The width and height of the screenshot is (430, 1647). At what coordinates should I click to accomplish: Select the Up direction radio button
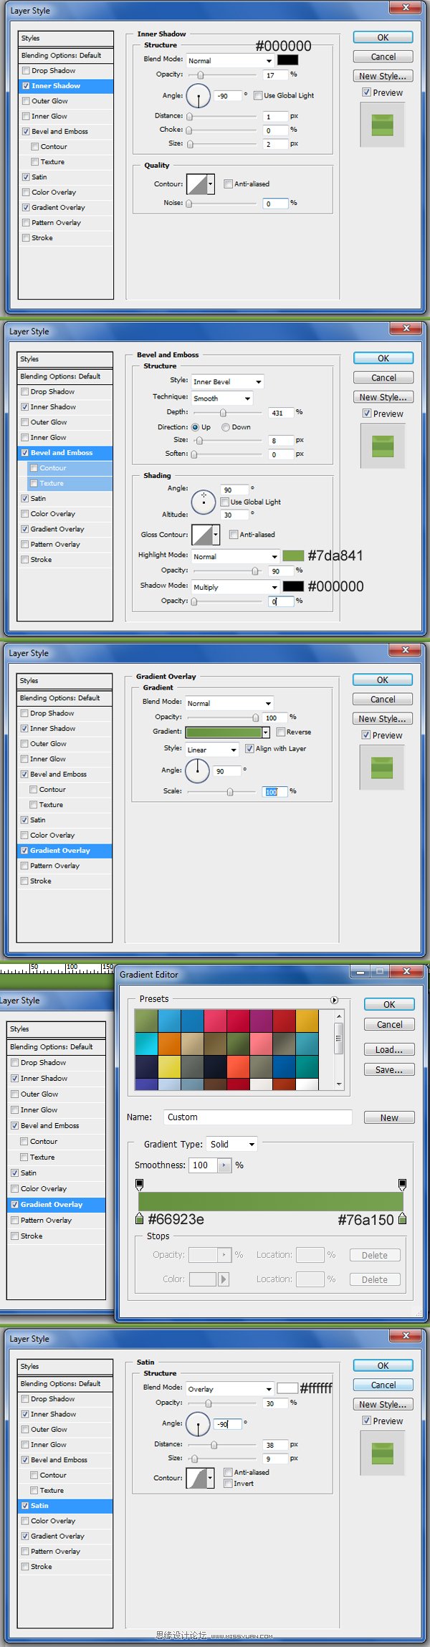pyautogui.click(x=195, y=427)
